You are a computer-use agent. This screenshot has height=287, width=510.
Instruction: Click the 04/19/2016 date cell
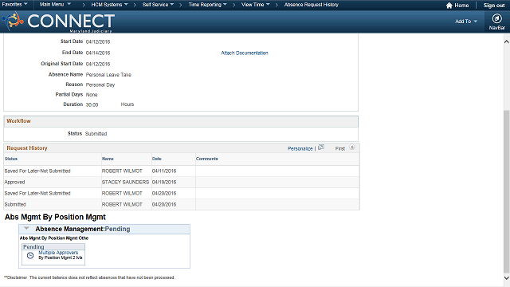pyautogui.click(x=164, y=183)
